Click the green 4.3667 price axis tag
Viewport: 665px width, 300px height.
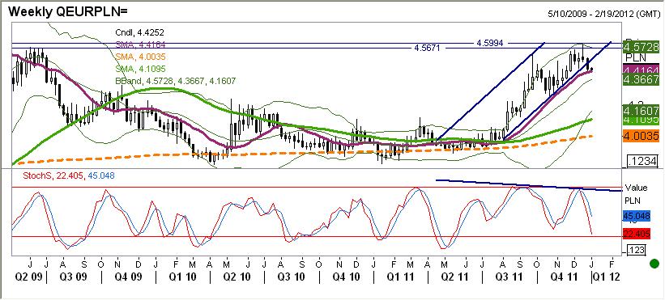pyautogui.click(x=641, y=79)
